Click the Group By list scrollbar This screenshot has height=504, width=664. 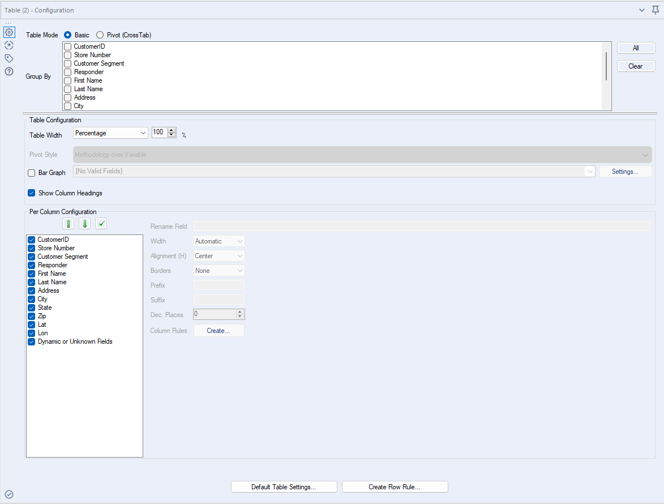point(606,66)
